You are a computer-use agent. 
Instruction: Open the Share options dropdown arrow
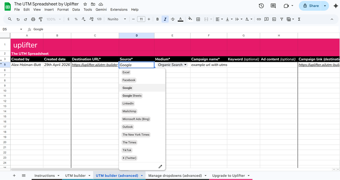(x=325, y=6)
